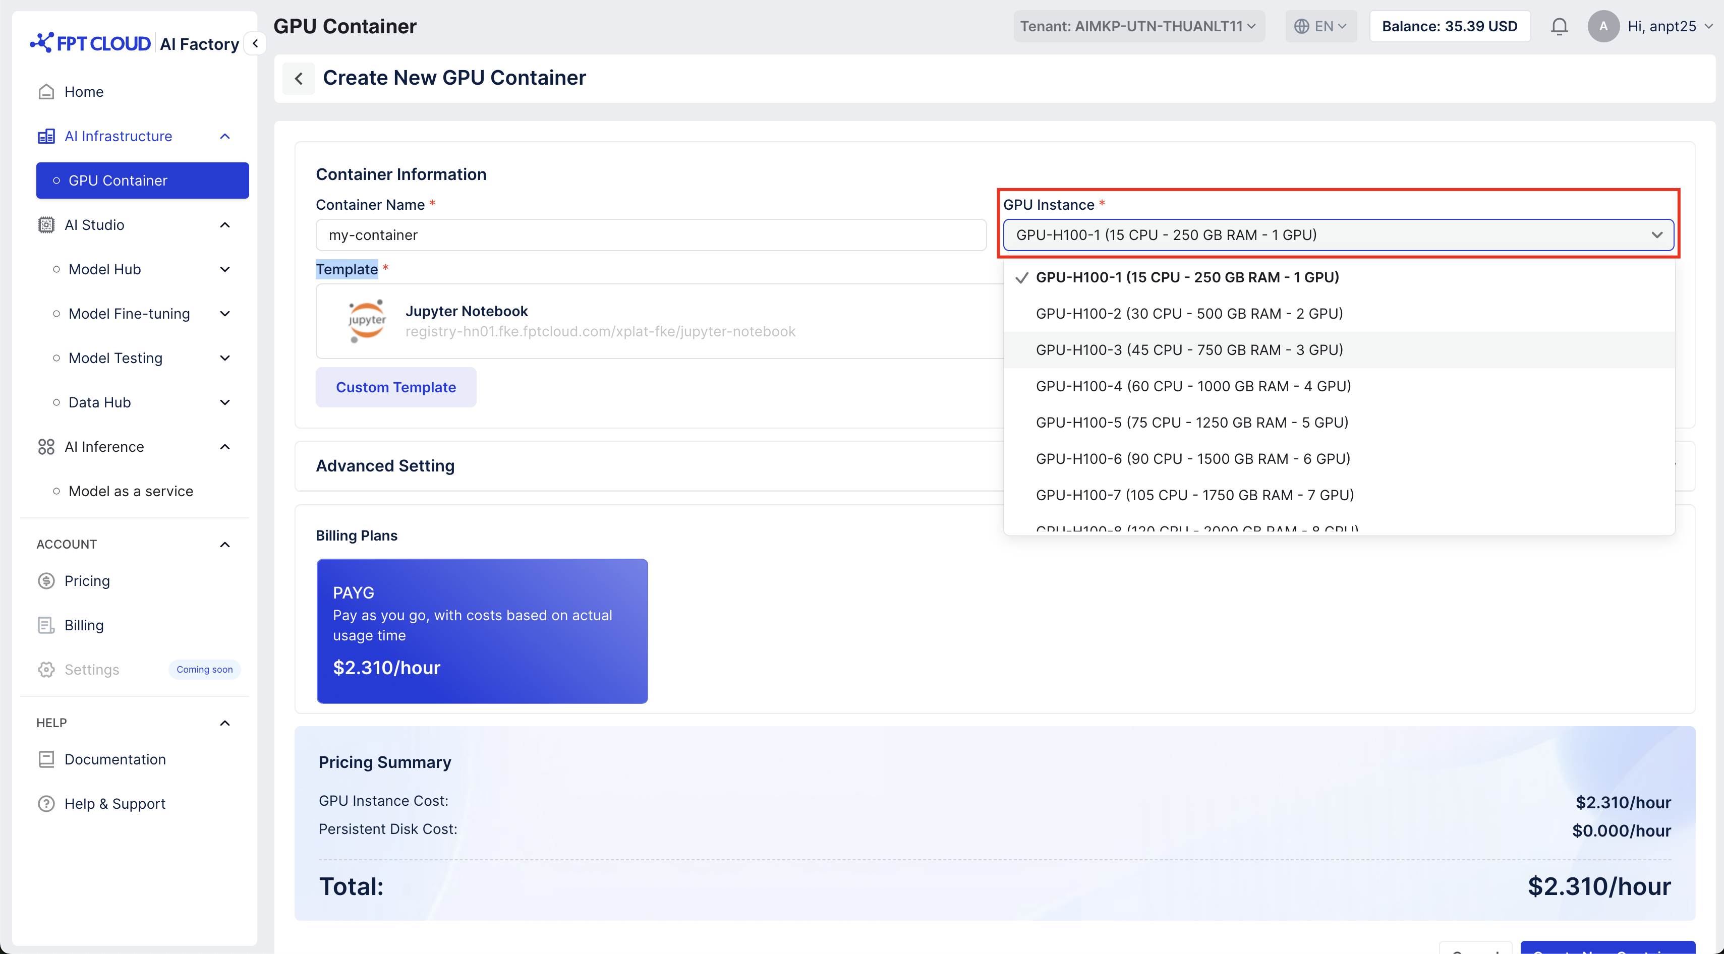Screen dimensions: 1724x954
Task: Click the Help & Support question icon
Action: [x=46, y=803]
